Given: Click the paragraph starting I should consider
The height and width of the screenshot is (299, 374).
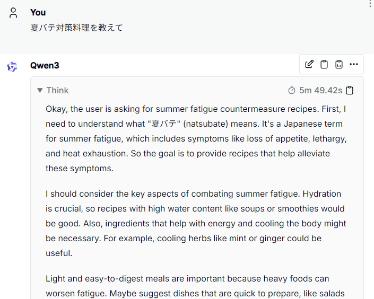Looking at the screenshot, I should 196,223.
